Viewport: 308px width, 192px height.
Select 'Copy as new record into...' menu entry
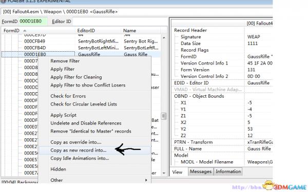(x=78, y=150)
